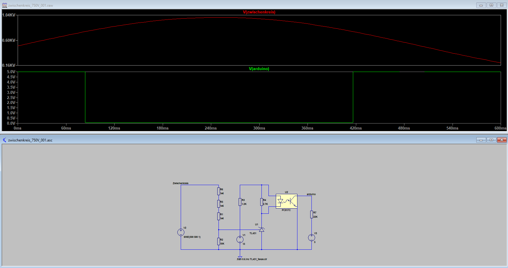
Task: Select resistor R3 symbol
Action: (240, 202)
